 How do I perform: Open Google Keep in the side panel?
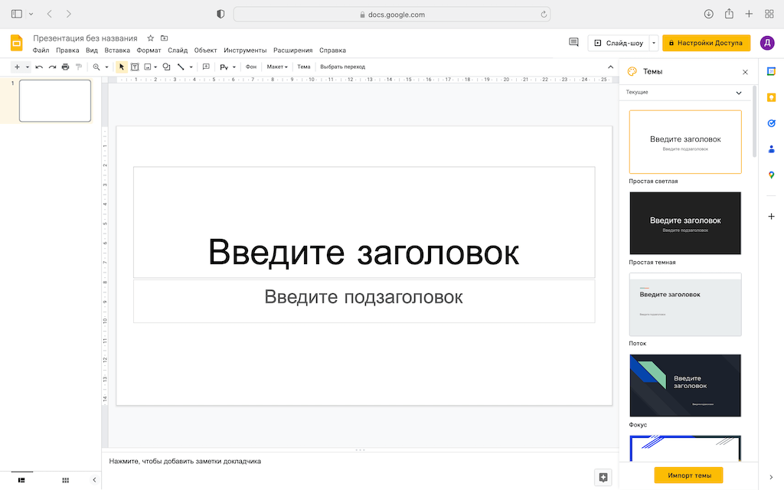pyautogui.click(x=771, y=97)
